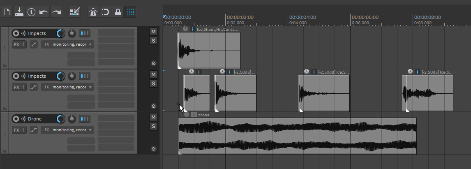The image size is (471, 169).
Task: Solo the first Impacts track
Action: 153,41
